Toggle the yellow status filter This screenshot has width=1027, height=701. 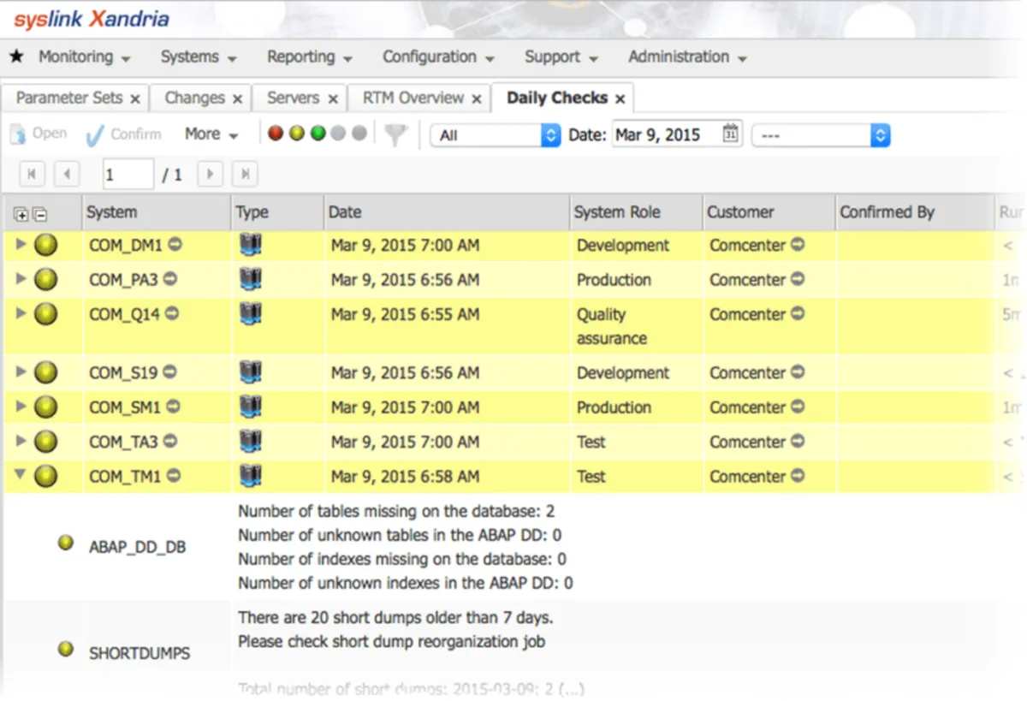coord(296,134)
